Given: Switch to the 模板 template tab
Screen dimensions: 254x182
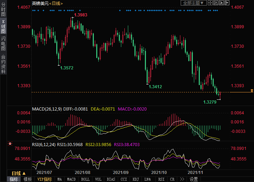Looking at the screenshot, I should (x=28, y=179).
